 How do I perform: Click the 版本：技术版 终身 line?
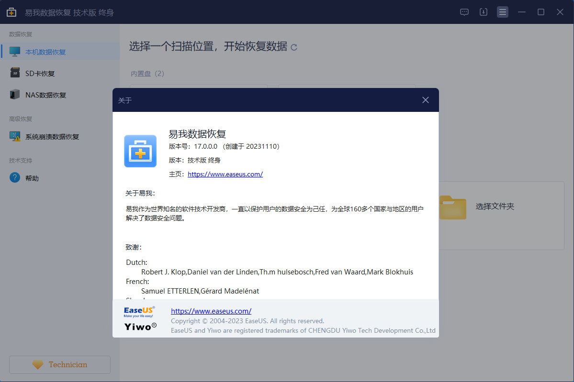pos(195,160)
